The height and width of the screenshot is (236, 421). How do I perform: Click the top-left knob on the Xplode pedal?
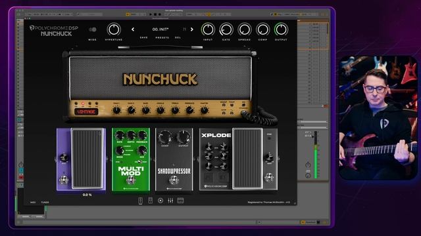click(209, 147)
